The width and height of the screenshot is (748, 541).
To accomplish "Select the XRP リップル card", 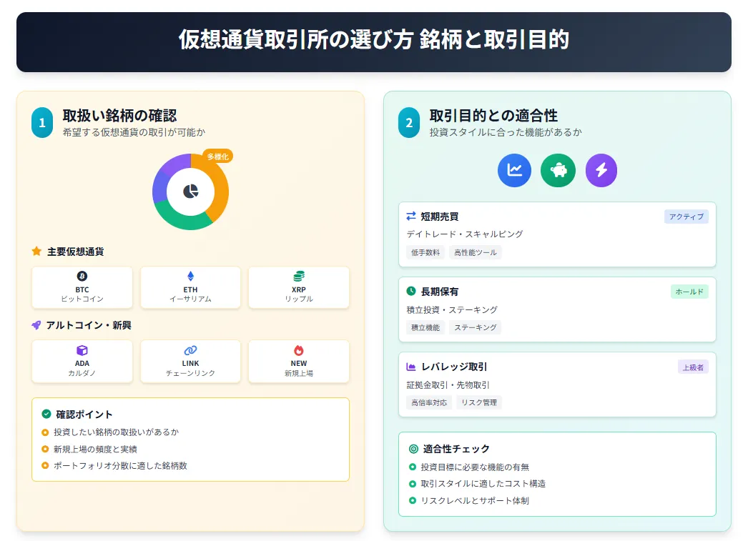I will tap(299, 287).
